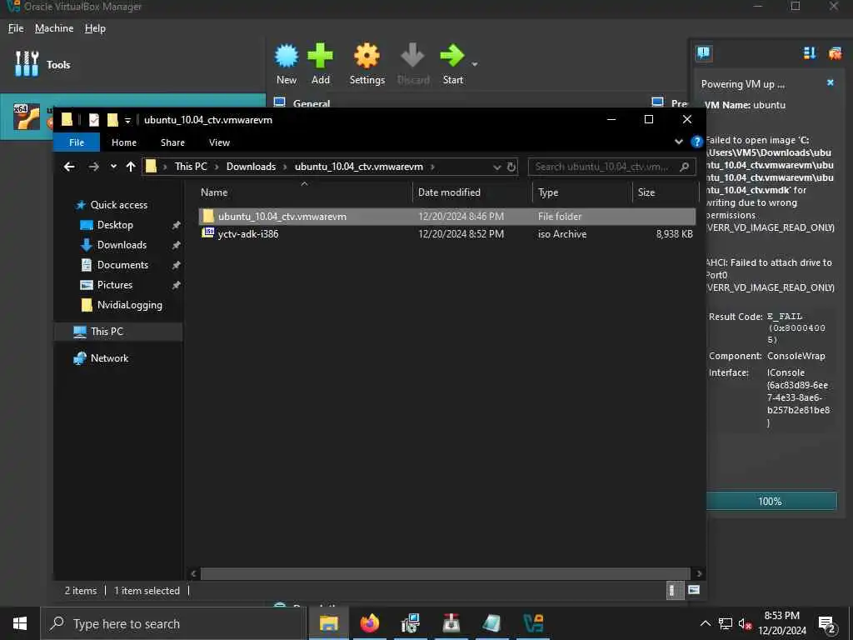853x640 pixels.
Task: Switch to the Share ribbon tab in Explorer
Action: [x=172, y=142]
